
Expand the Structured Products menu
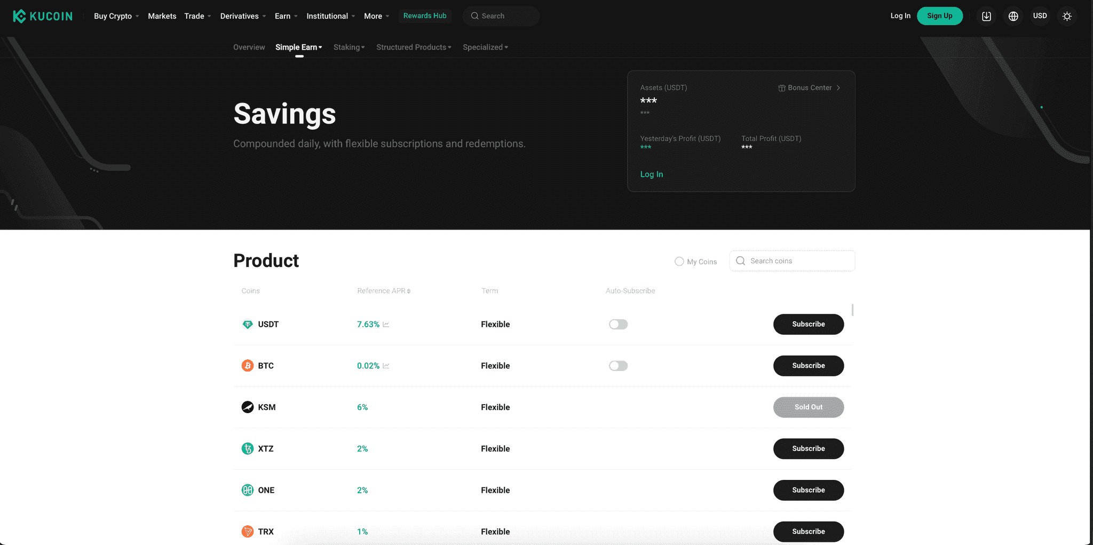click(x=414, y=47)
